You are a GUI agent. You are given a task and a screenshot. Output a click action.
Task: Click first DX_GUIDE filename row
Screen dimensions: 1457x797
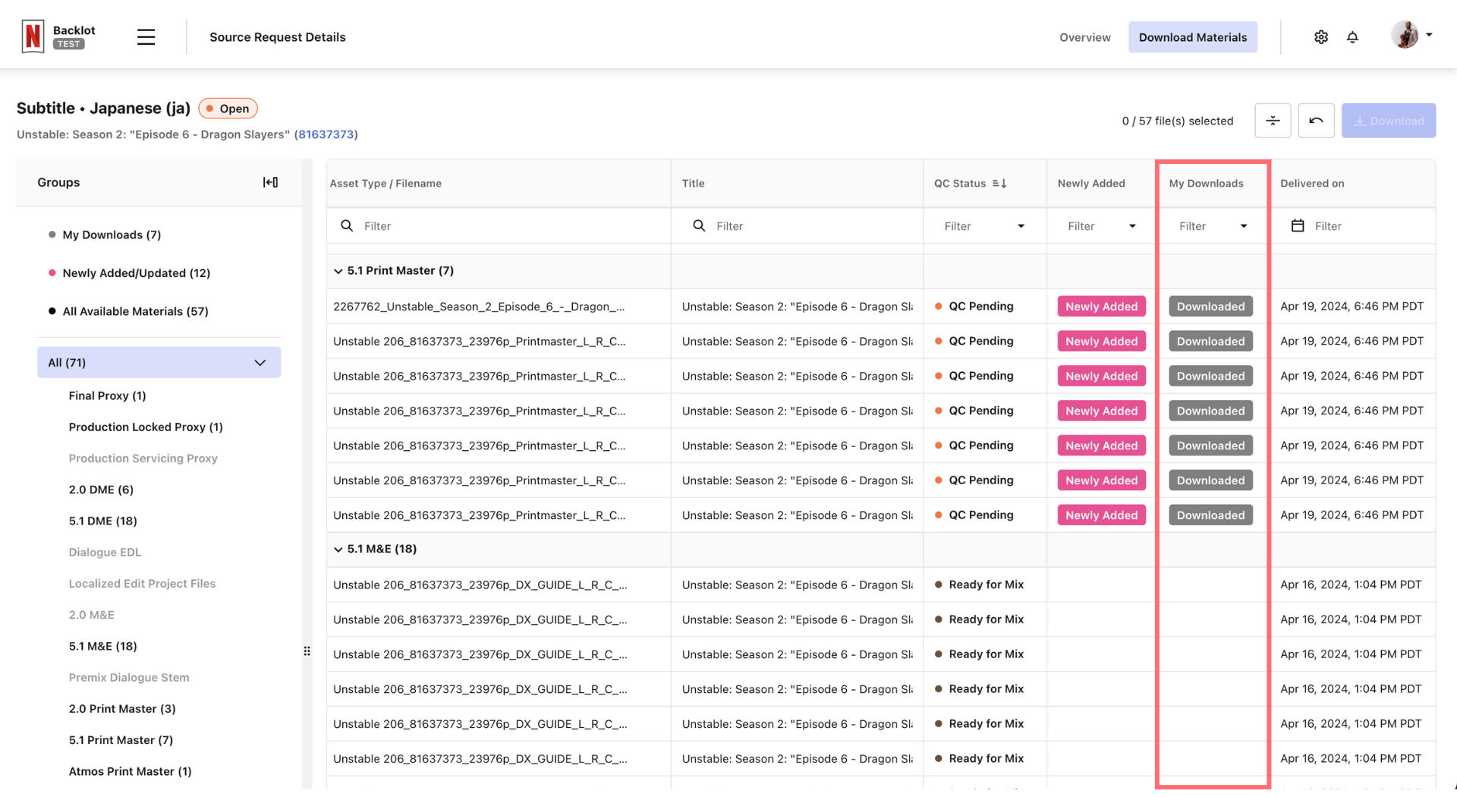[x=480, y=584]
